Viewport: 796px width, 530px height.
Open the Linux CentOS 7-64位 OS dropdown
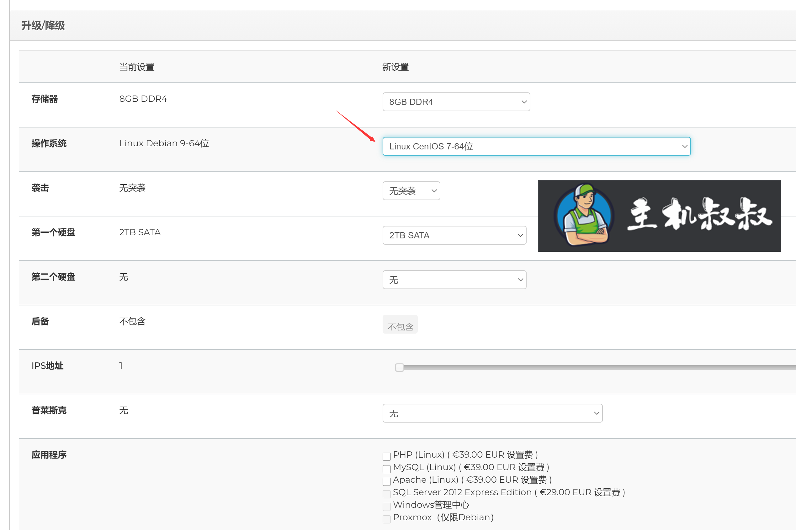click(x=536, y=146)
